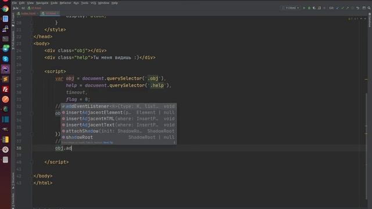Choose addEventListener from completion list
Viewport: 372px width, 209px height.
click(x=119, y=106)
